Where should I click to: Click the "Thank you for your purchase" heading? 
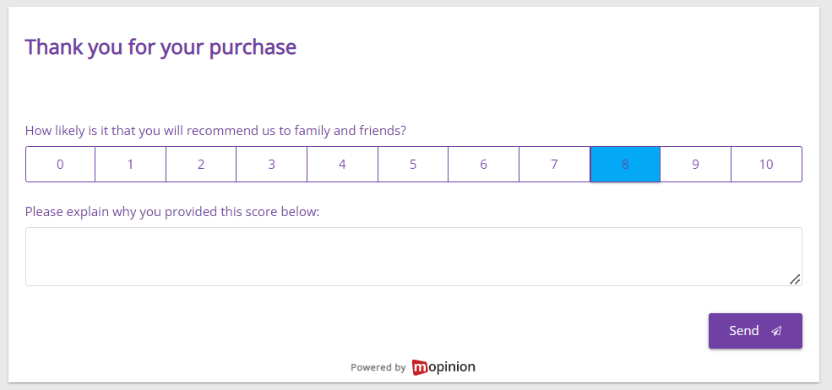tap(160, 47)
